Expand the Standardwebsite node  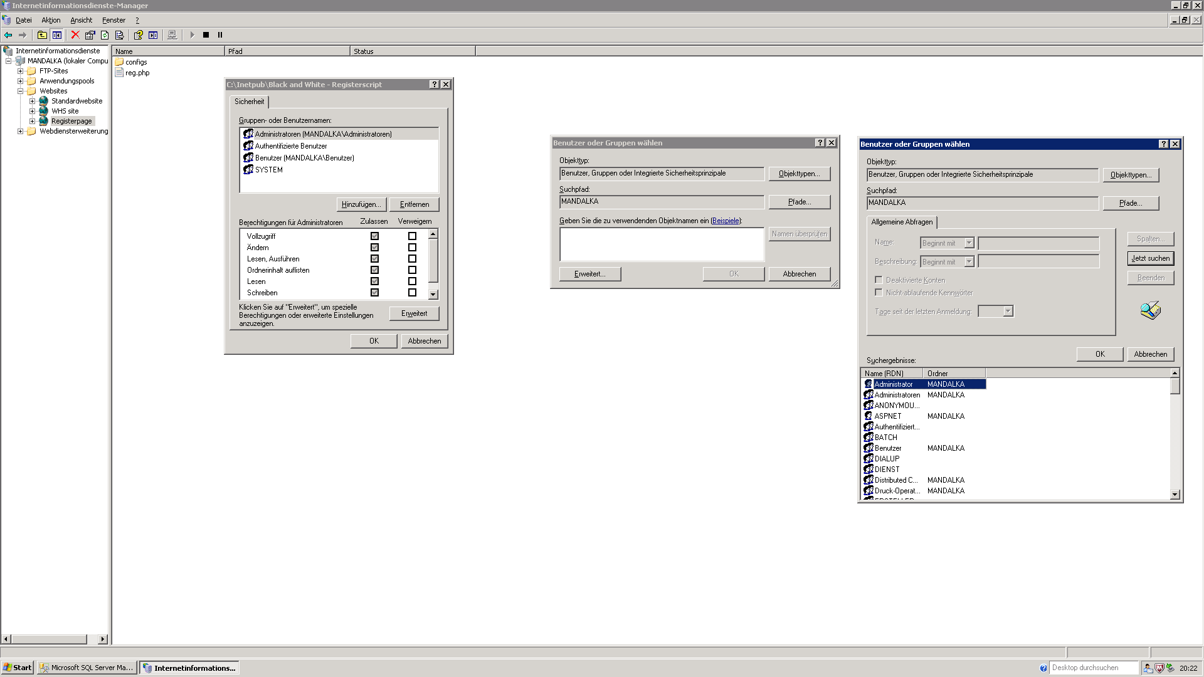click(32, 101)
